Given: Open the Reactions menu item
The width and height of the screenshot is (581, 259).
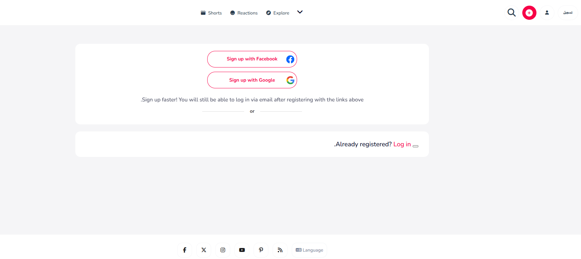Looking at the screenshot, I should pyautogui.click(x=244, y=13).
